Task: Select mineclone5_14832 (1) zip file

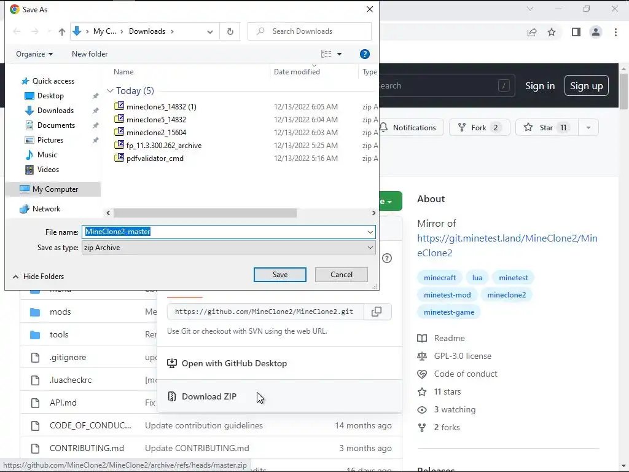Action: click(162, 107)
